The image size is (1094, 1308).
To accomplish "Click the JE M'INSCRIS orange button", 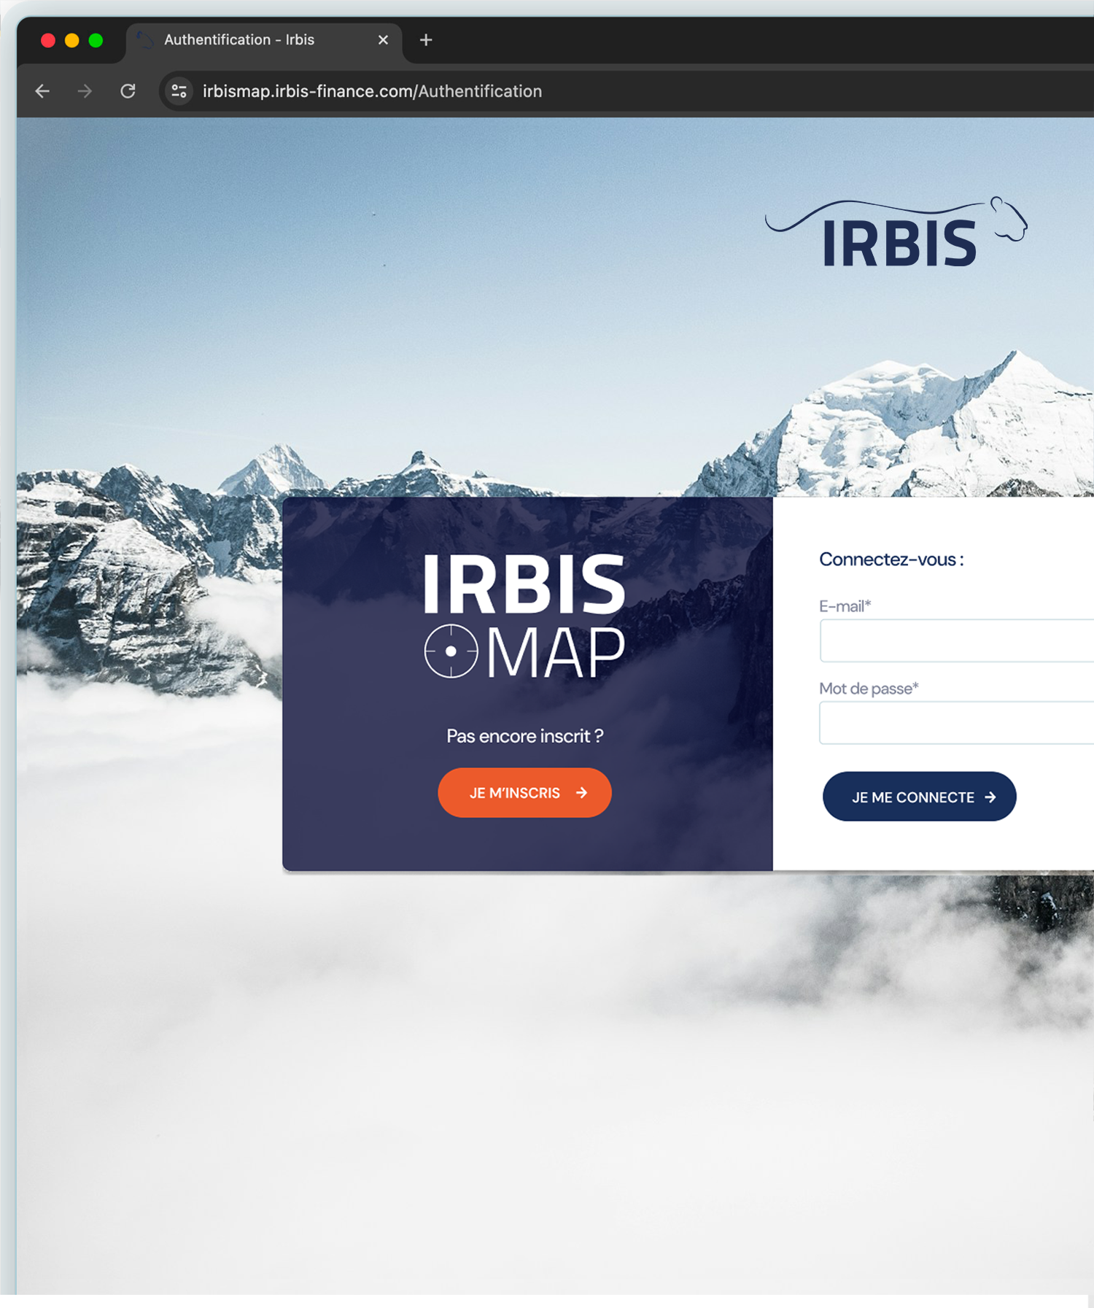I will [x=524, y=792].
